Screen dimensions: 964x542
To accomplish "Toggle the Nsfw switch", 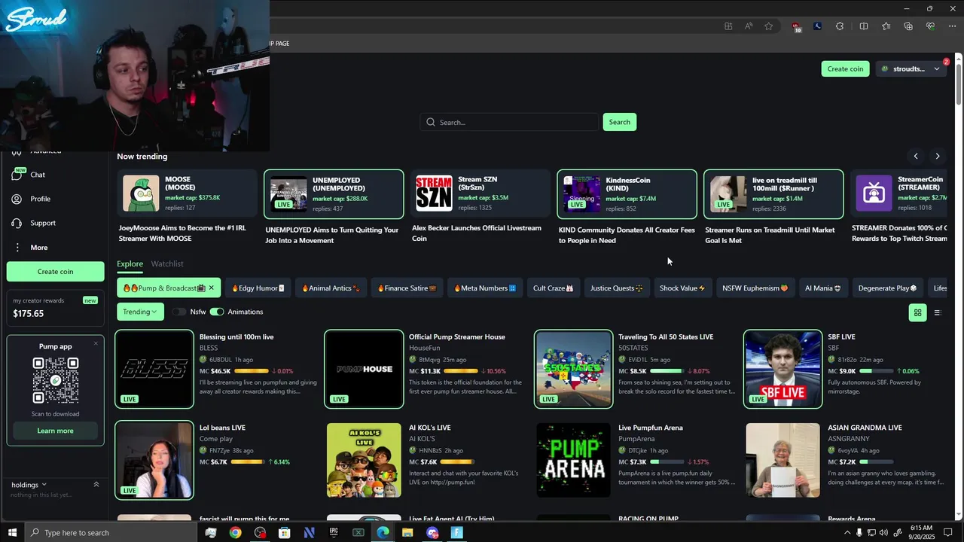I will point(179,312).
